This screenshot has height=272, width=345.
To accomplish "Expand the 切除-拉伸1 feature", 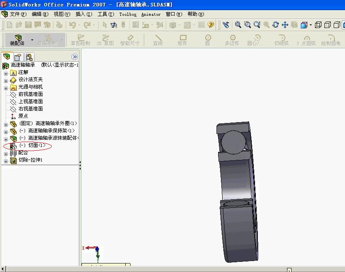I will pyautogui.click(x=6, y=161).
